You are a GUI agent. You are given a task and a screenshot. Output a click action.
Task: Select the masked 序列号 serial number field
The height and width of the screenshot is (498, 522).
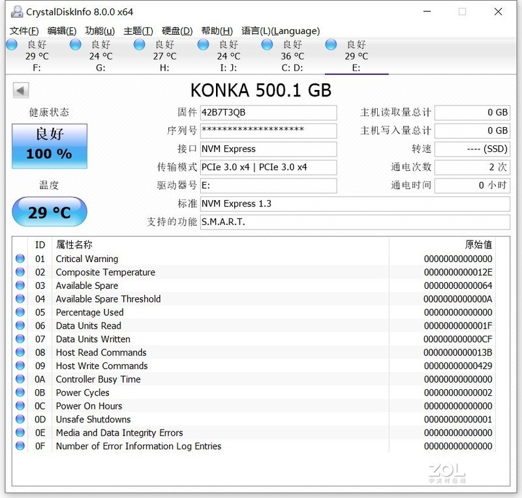[268, 130]
